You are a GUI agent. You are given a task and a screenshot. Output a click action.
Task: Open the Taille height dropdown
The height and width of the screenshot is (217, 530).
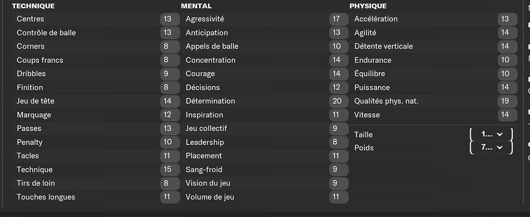pyautogui.click(x=492, y=135)
